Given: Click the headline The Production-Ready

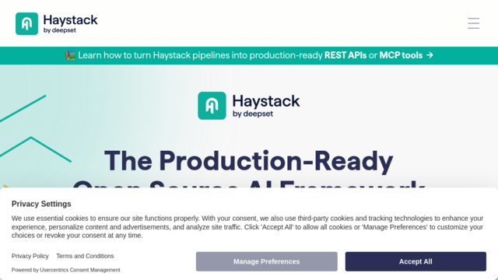Looking at the screenshot, I should point(249,161).
